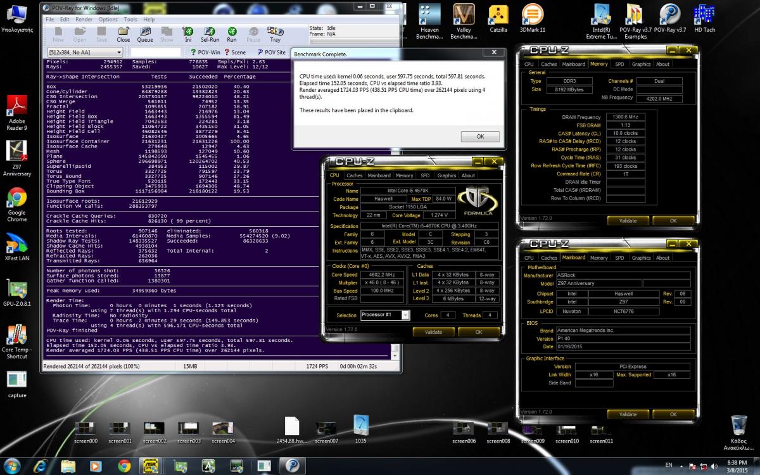Click Validate in CPU-Z memory timings window
760x475 pixels.
click(628, 221)
